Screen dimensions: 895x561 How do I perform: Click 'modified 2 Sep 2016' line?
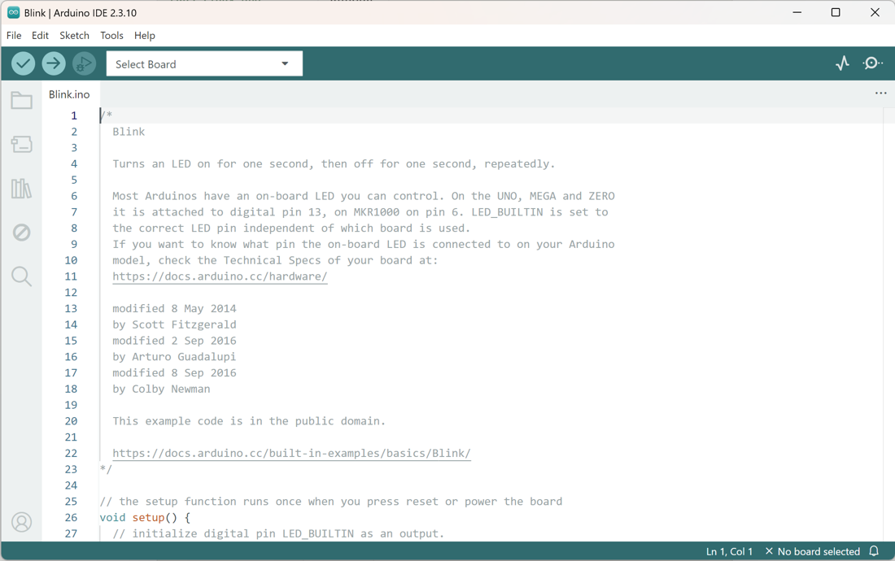coord(174,341)
